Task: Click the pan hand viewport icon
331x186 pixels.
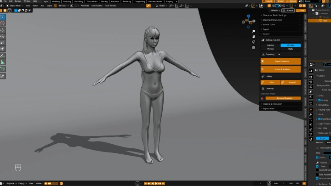Action: [x=253, y=37]
